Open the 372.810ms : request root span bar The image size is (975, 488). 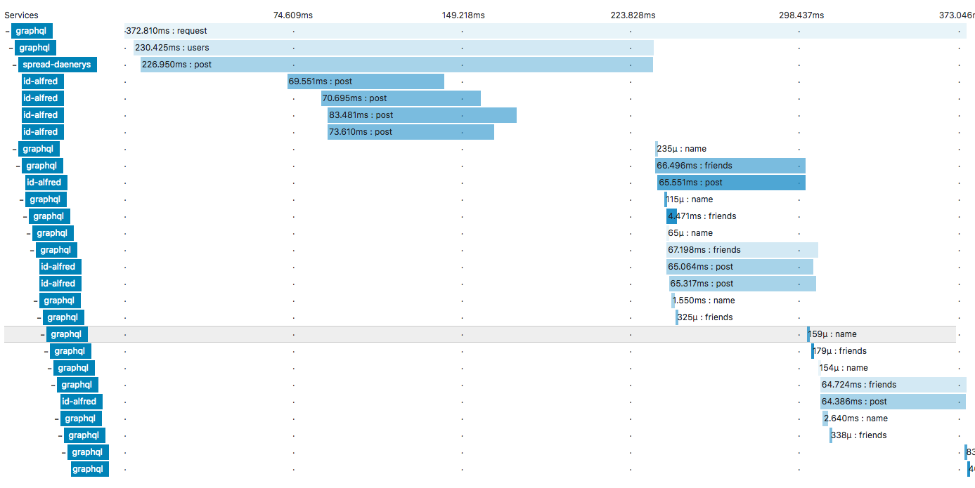[x=545, y=31]
